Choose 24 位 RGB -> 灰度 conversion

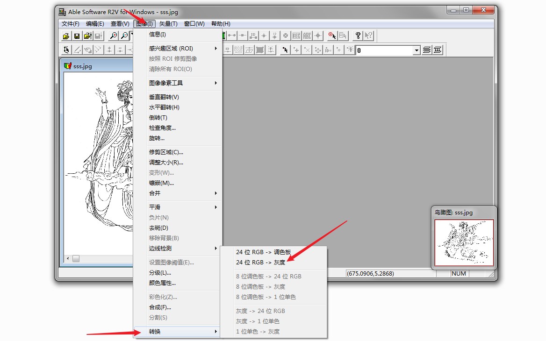click(260, 263)
